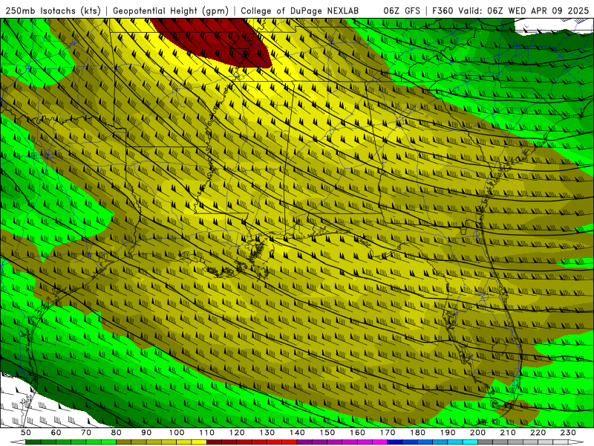Click the 190 value on the color scale
594x446 pixels.
coord(448,433)
